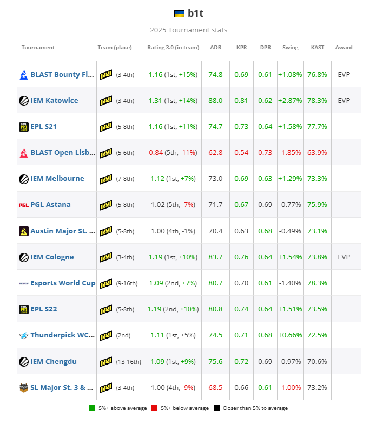Image resolution: width=376 pixels, height=423 pixels.
Task: Click the ESL logo beside IEM Katowice
Action: pyautogui.click(x=24, y=101)
